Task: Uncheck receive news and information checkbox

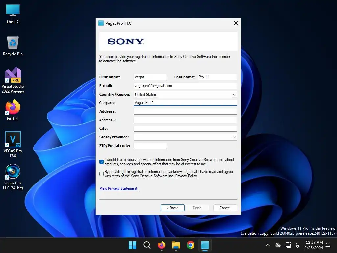Action: [102, 162]
